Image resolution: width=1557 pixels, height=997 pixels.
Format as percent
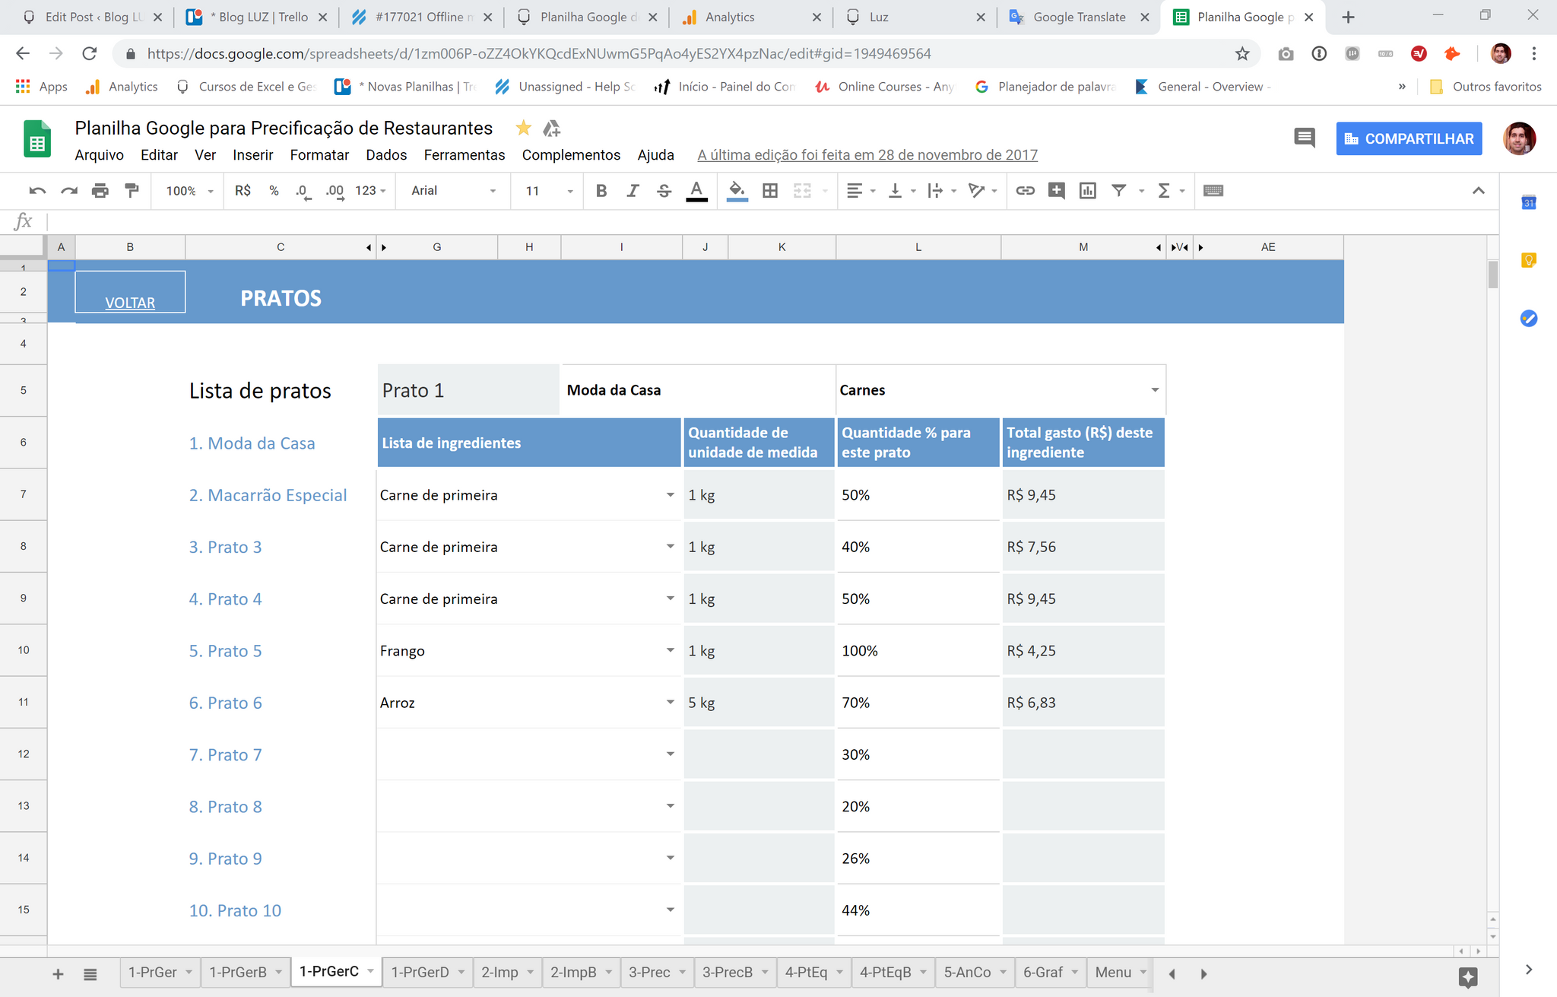click(274, 191)
